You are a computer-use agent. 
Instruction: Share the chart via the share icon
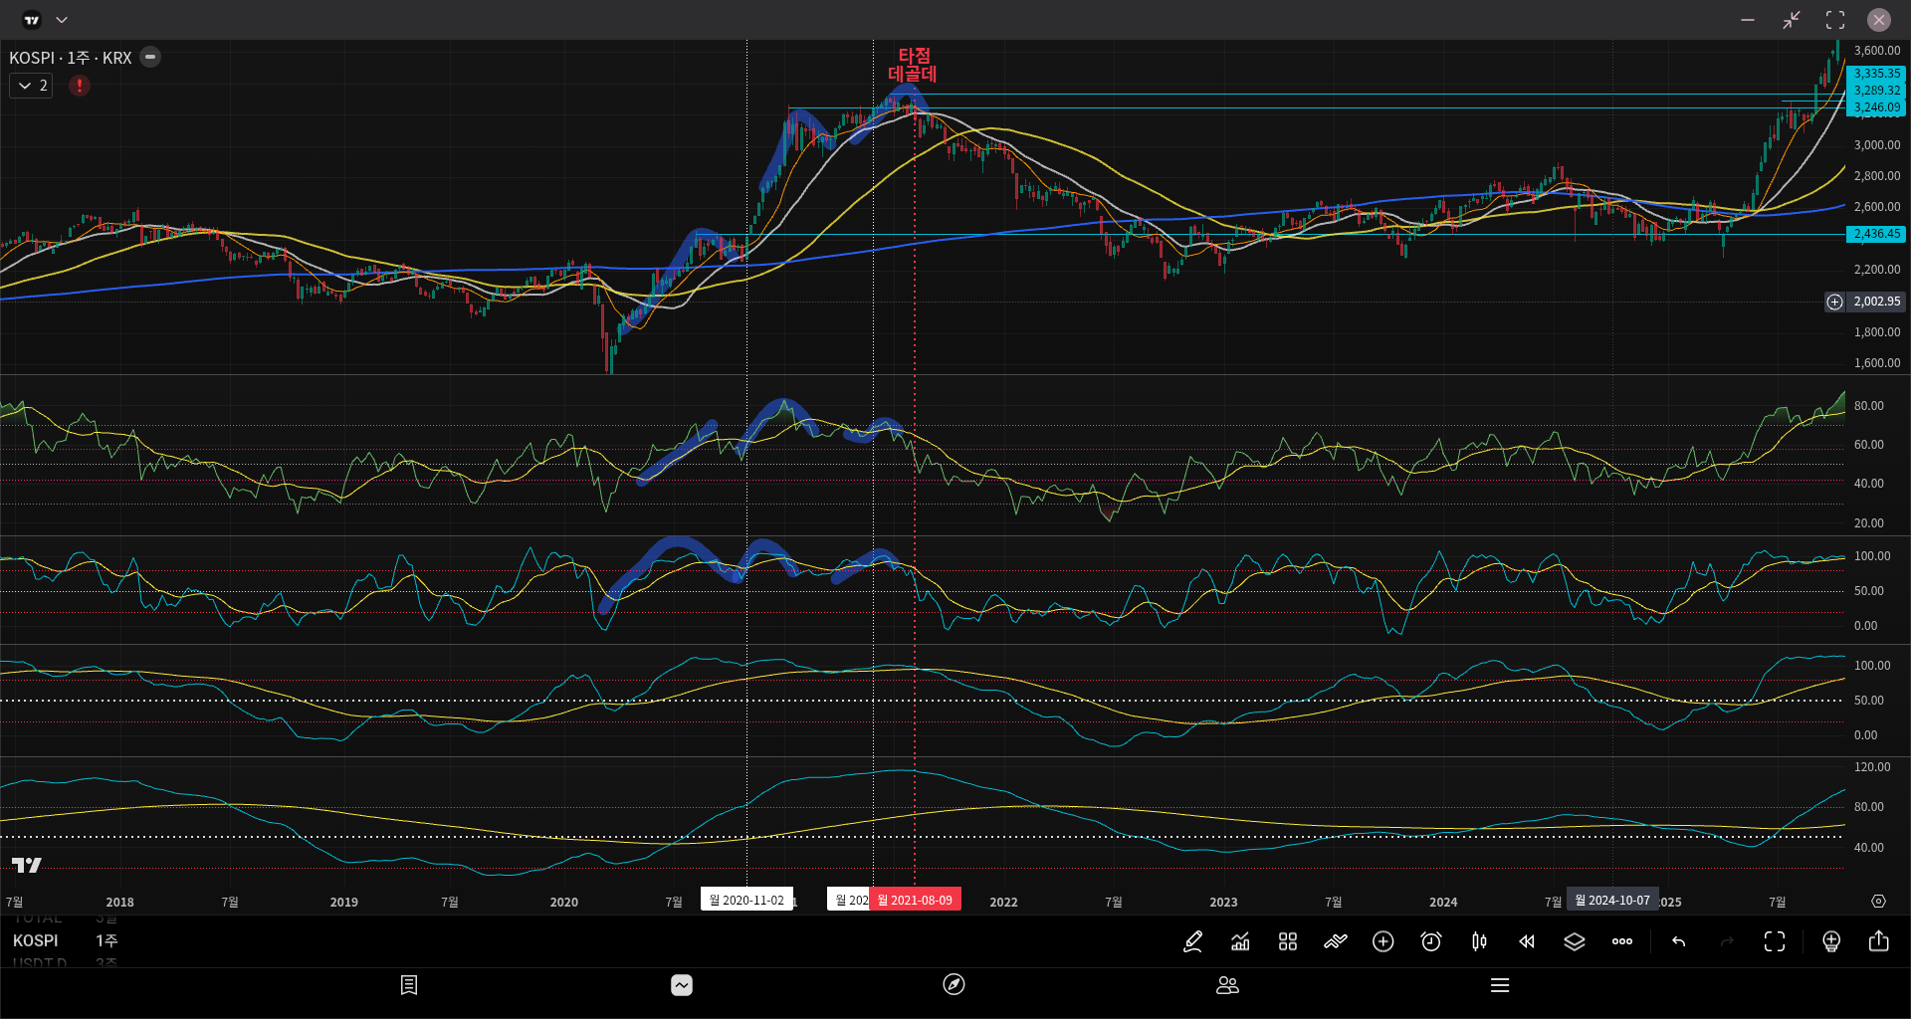pyautogui.click(x=1879, y=941)
